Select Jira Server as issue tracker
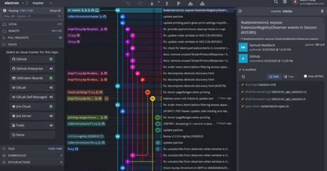Viewport: 327px width, 171px height. click(32, 116)
